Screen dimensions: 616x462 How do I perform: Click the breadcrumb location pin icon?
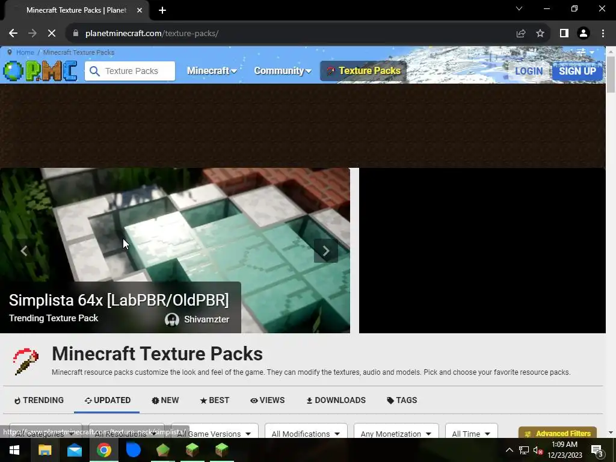10,52
